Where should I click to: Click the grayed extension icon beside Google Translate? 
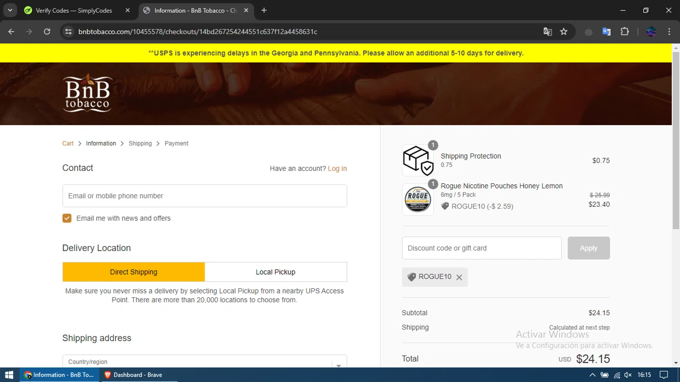588,32
